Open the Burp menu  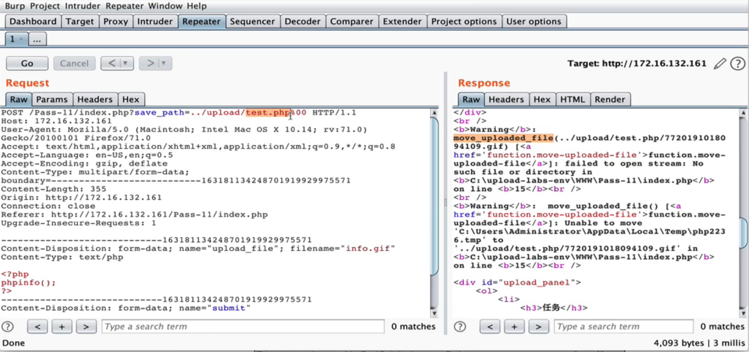click(x=15, y=6)
